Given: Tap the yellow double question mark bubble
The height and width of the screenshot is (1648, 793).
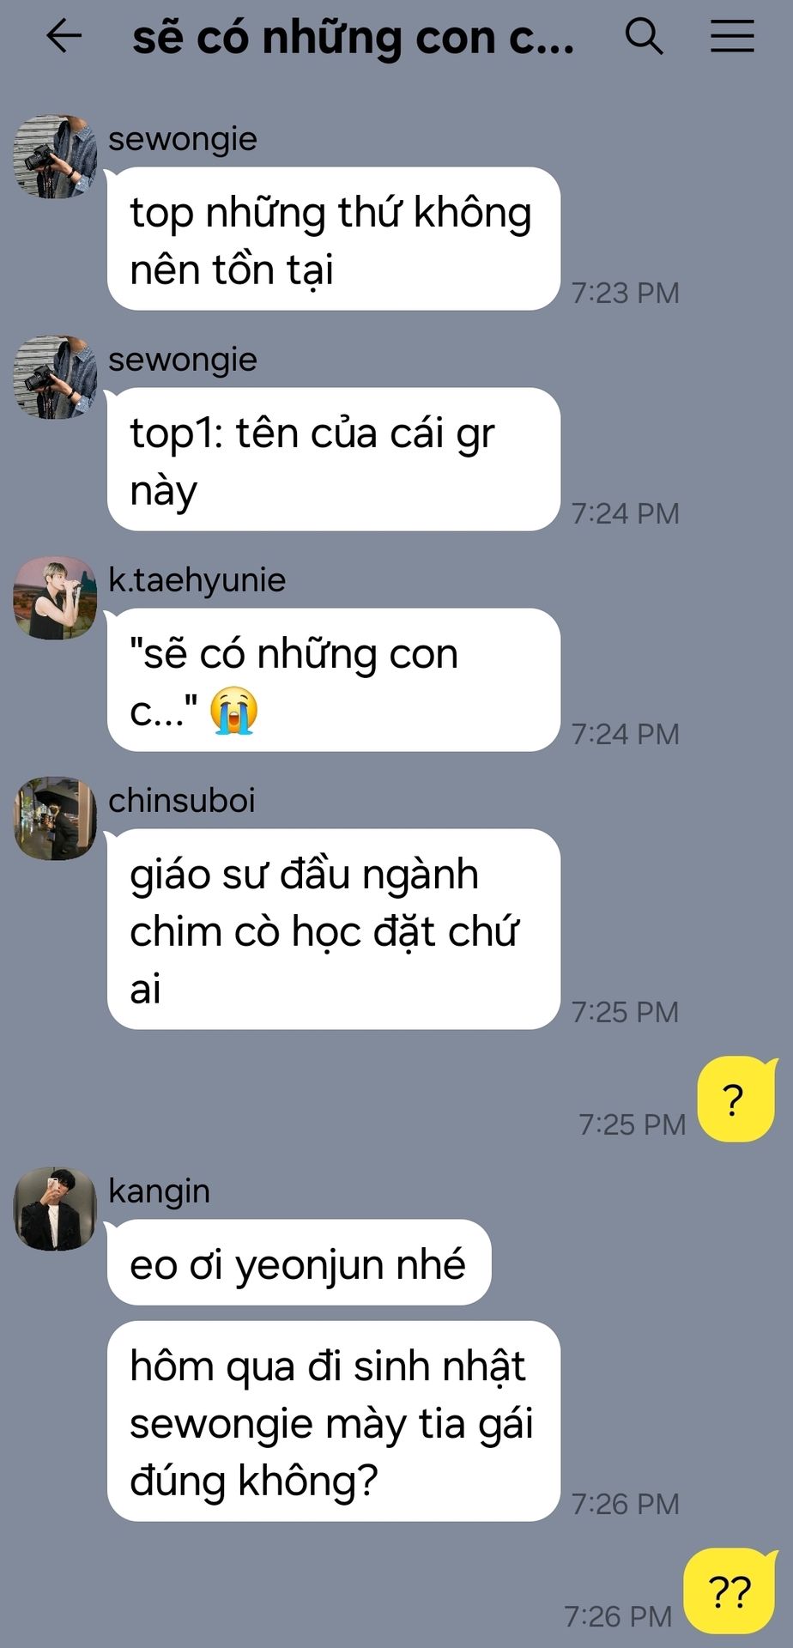Looking at the screenshot, I should [729, 1591].
